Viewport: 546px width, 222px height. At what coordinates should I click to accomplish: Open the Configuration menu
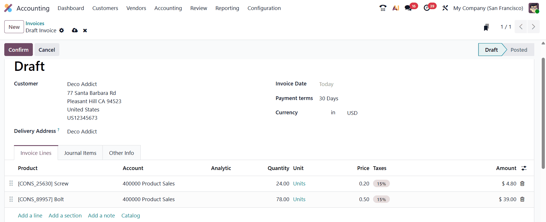264,8
